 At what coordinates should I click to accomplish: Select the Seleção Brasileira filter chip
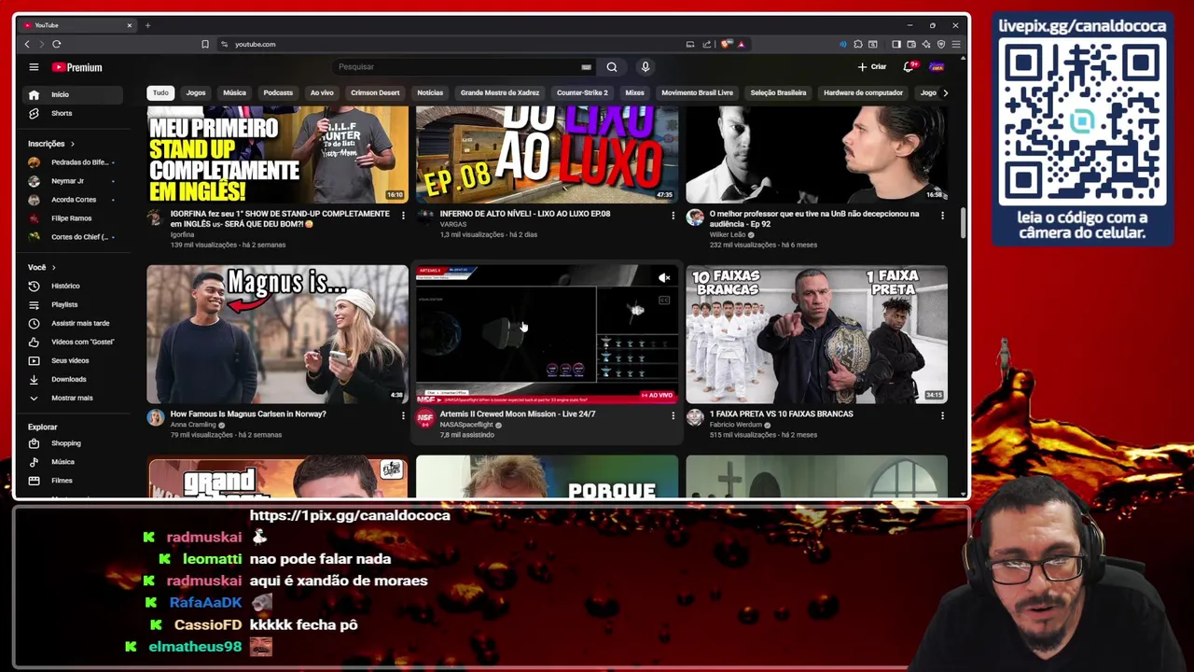pyautogui.click(x=778, y=92)
